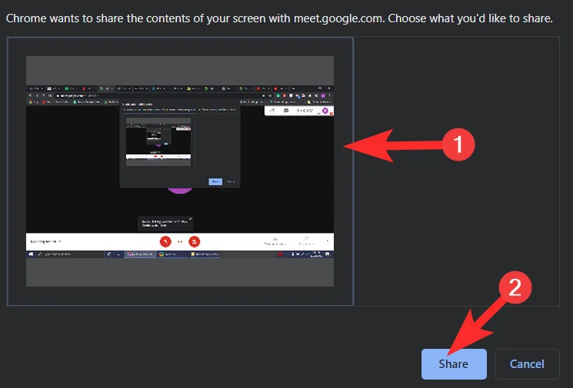Select the entire screen preview thumbnail

click(180, 171)
